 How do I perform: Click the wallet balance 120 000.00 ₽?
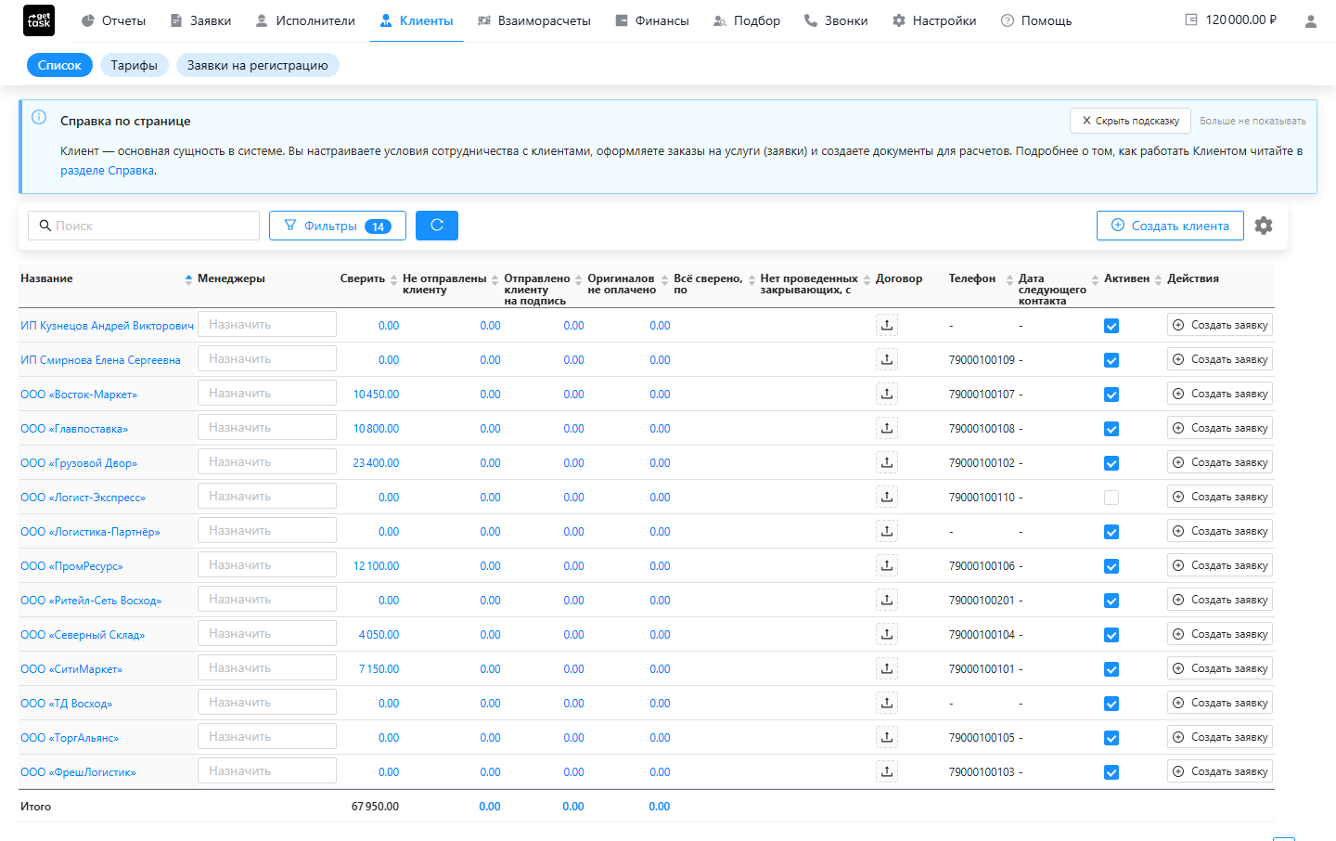(1230, 19)
